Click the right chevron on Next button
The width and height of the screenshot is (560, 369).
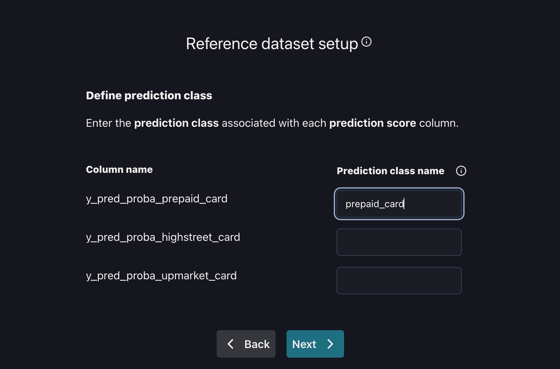click(x=330, y=344)
